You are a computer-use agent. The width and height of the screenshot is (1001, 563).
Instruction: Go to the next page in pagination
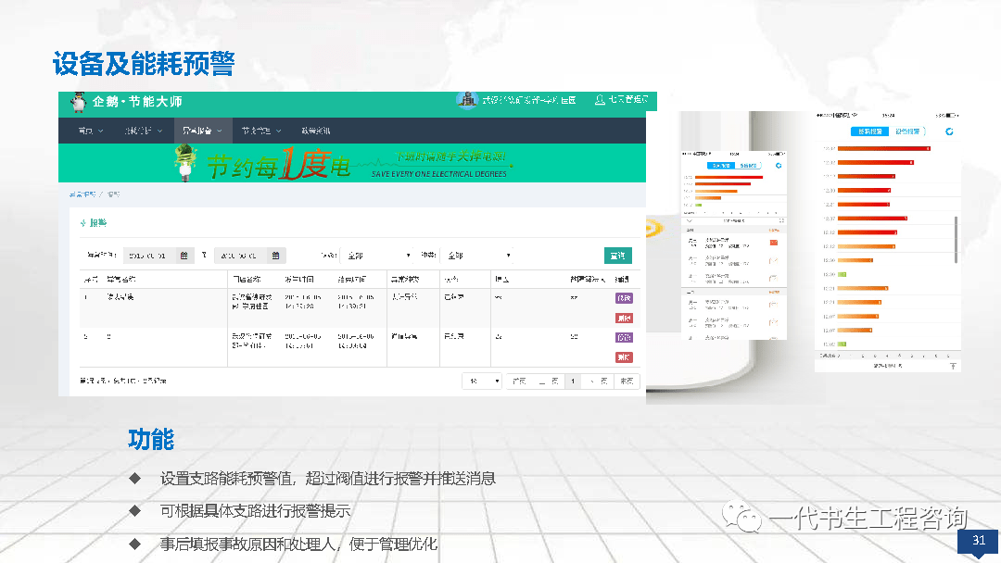(598, 381)
